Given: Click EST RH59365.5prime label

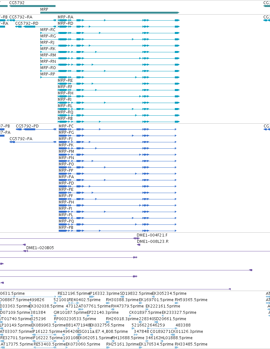Looking at the screenshot, I should (191, 300).
